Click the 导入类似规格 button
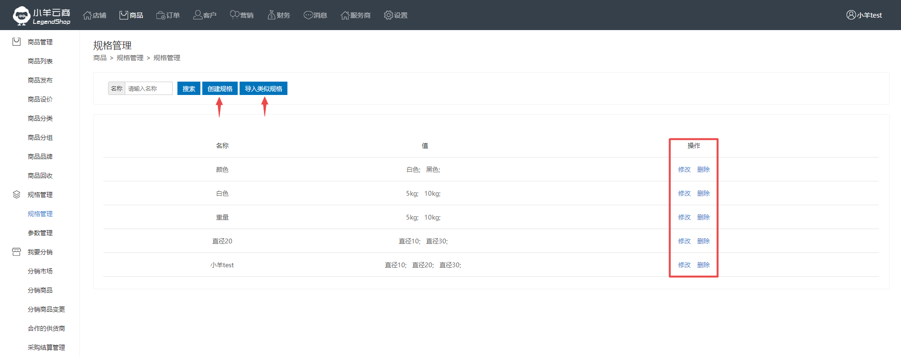Screen dimensions: 901x357 263,89
